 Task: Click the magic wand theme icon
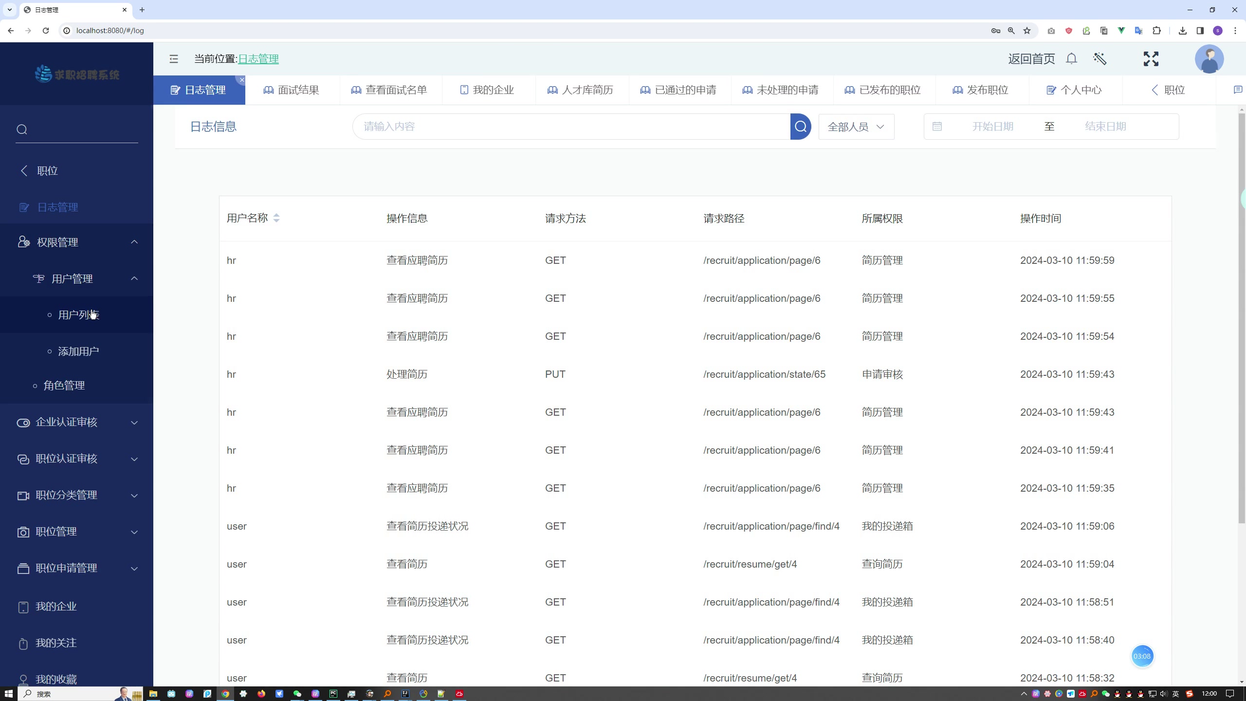pos(1100,59)
